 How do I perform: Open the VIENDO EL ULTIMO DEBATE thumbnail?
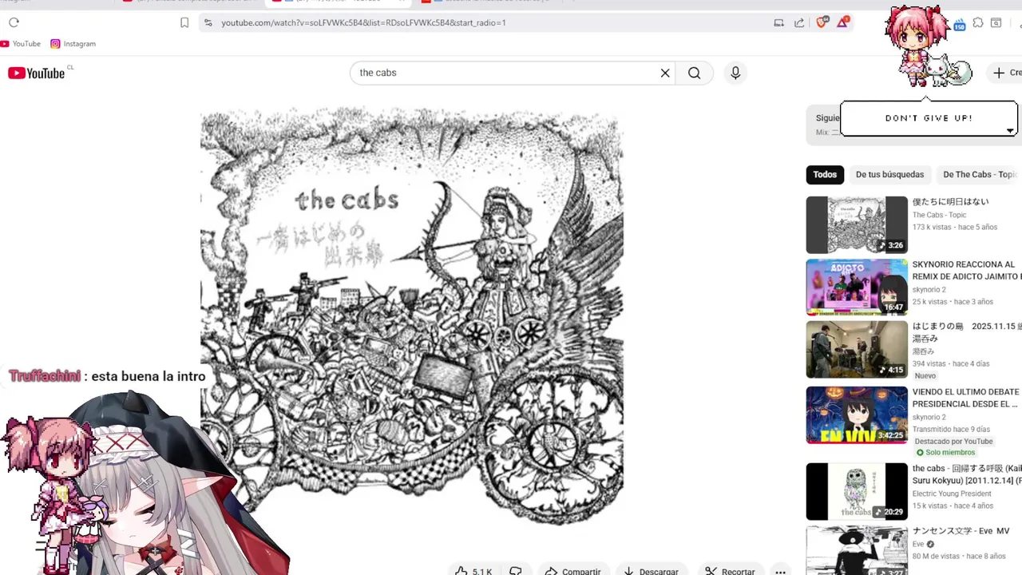click(x=857, y=415)
